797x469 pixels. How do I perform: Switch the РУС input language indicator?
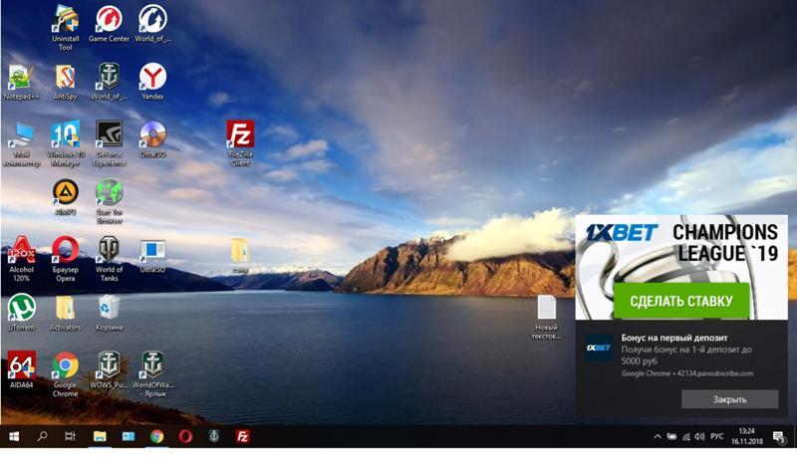click(717, 436)
